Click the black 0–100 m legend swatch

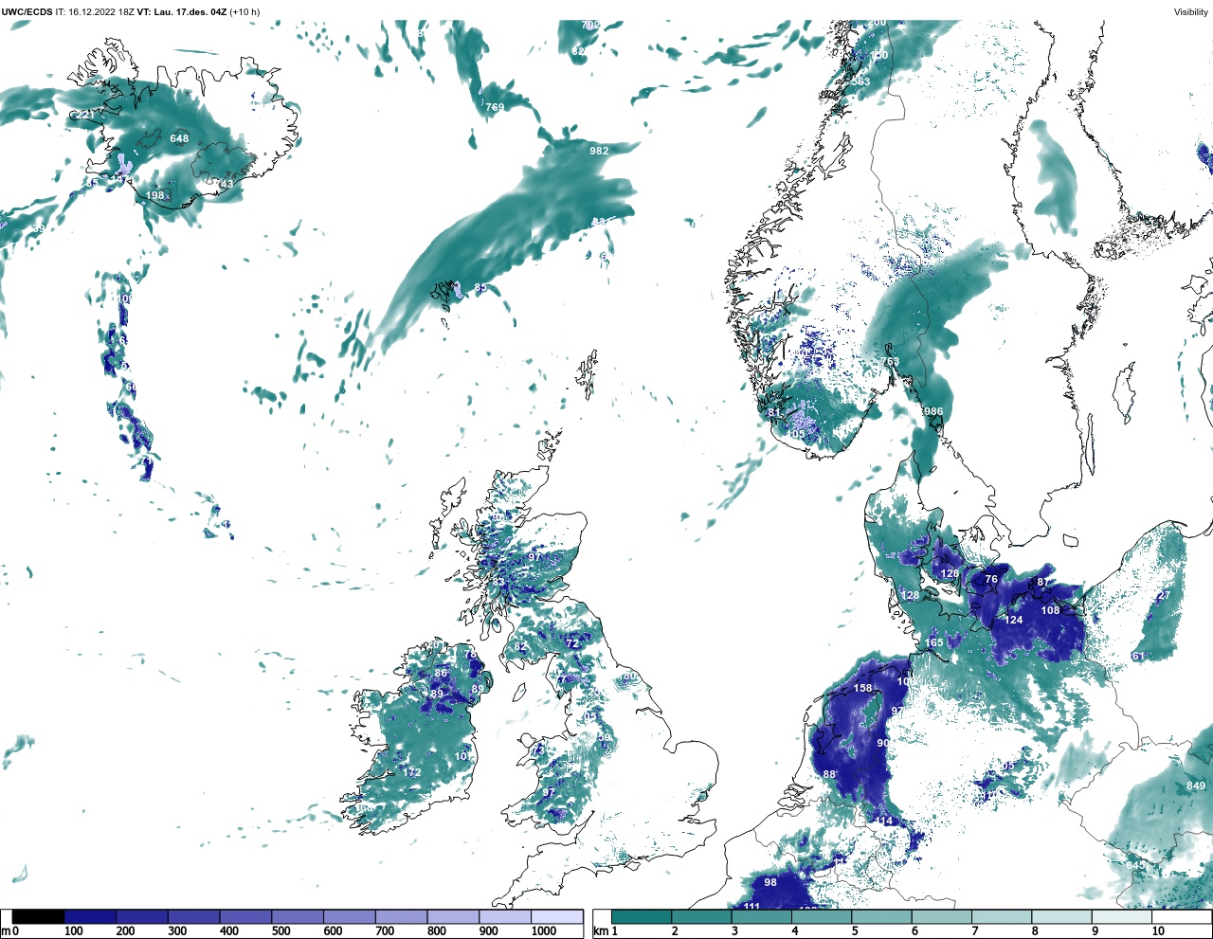[x=39, y=916]
